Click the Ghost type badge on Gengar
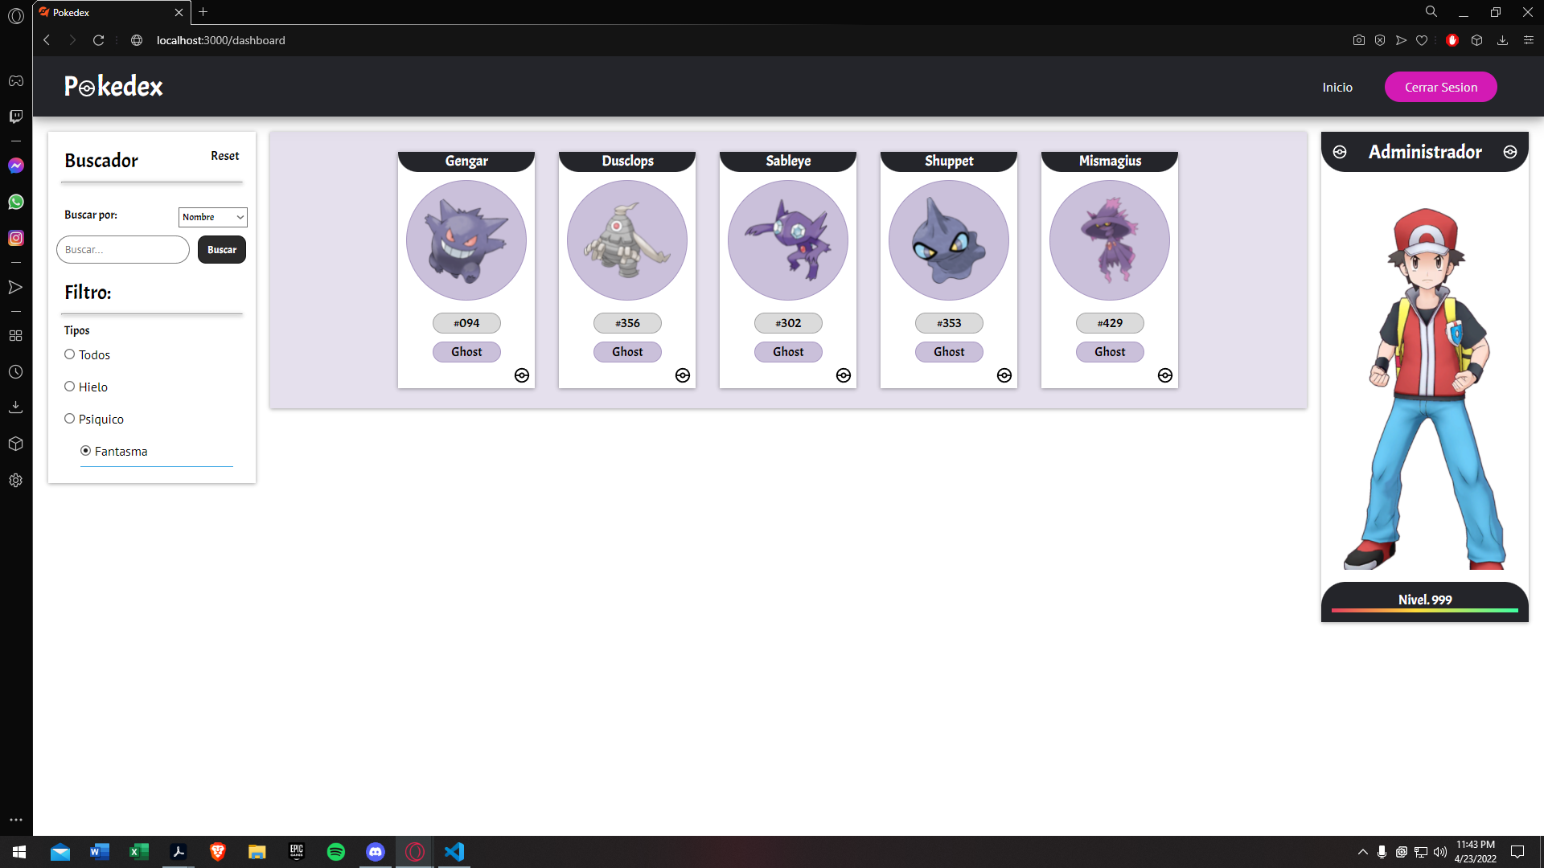This screenshot has width=1544, height=868. tap(466, 352)
